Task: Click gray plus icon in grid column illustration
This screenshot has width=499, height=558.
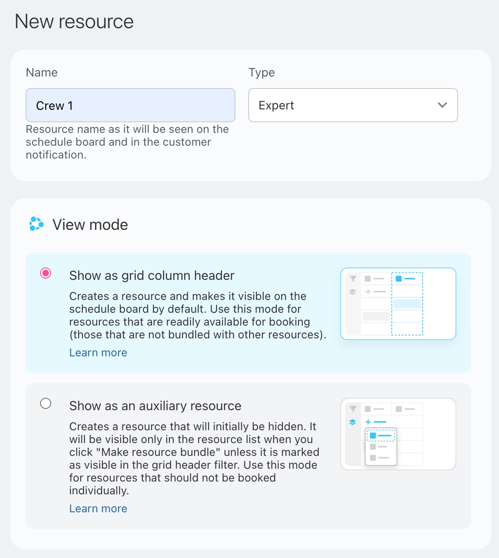Action: pos(368,292)
